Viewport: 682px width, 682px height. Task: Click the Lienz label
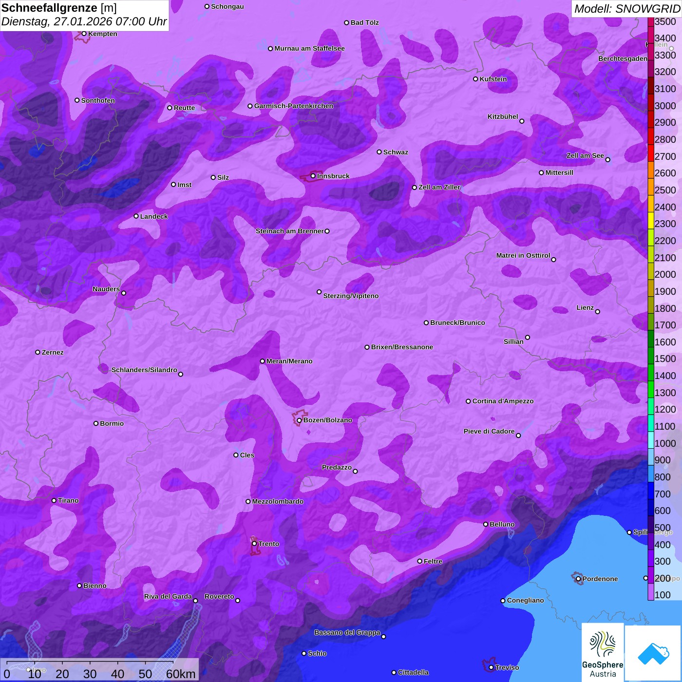(x=585, y=307)
